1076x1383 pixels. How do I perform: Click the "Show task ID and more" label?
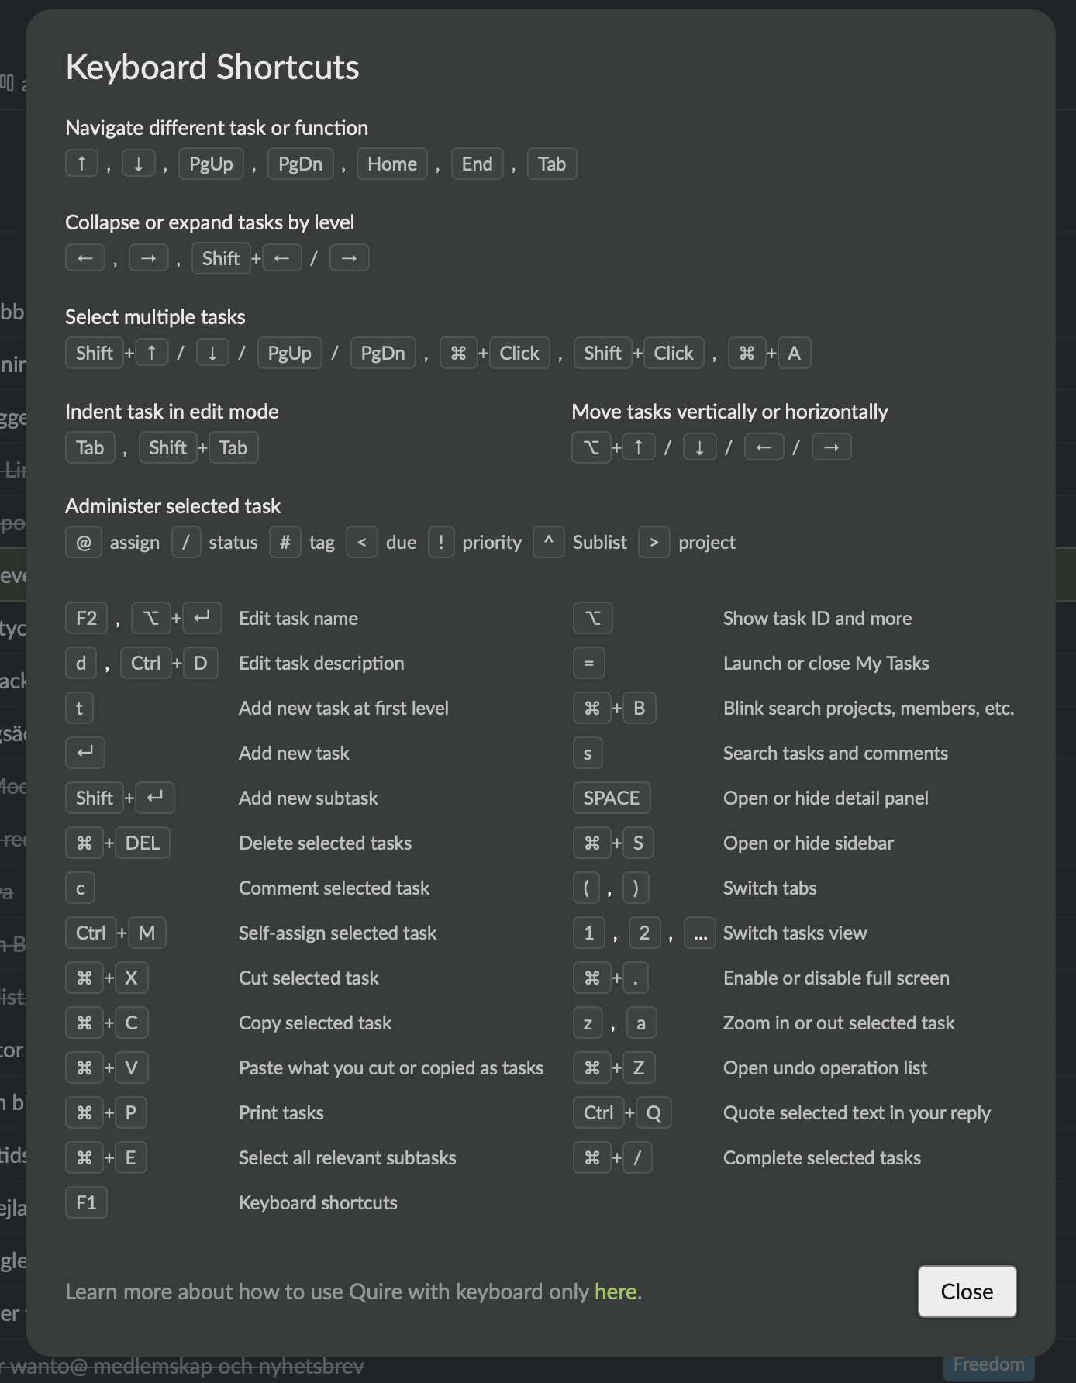(818, 618)
